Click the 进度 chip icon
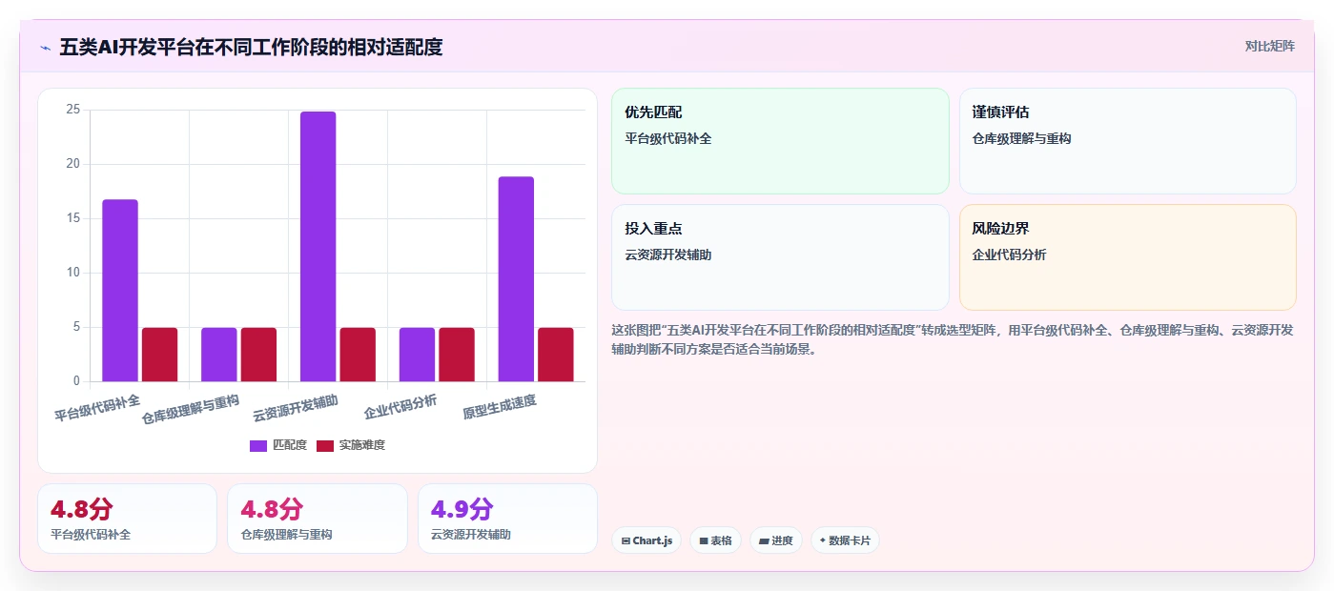The height and width of the screenshot is (591, 1334). [x=764, y=540]
